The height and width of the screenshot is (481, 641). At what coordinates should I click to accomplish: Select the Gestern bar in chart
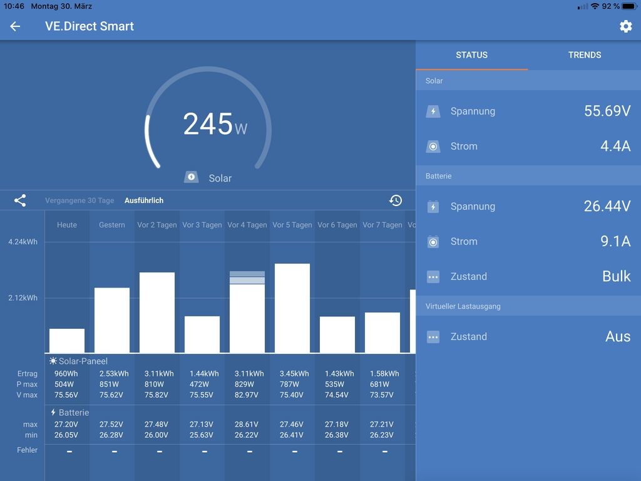(x=112, y=320)
